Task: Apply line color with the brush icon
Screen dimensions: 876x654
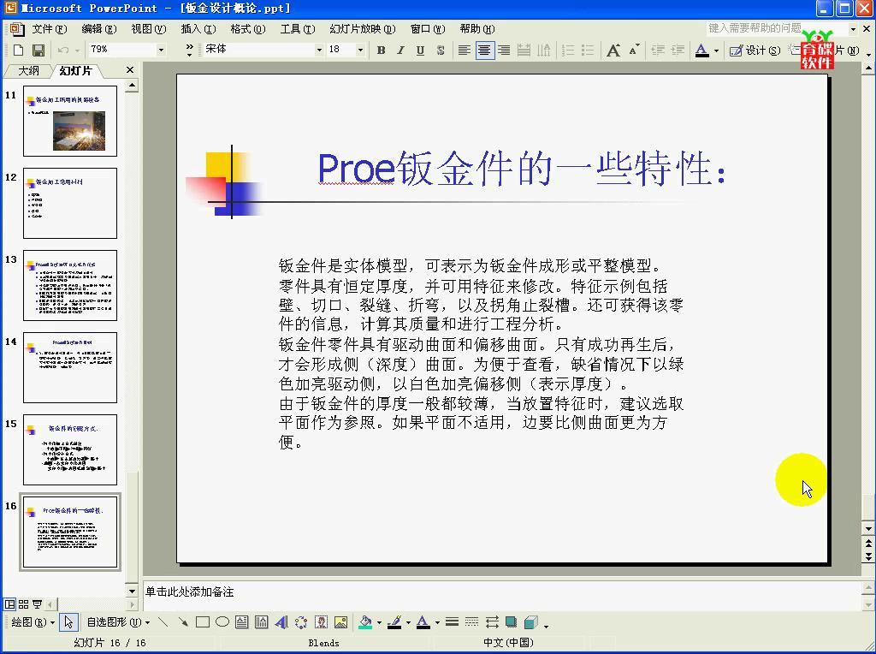Action: [395, 622]
